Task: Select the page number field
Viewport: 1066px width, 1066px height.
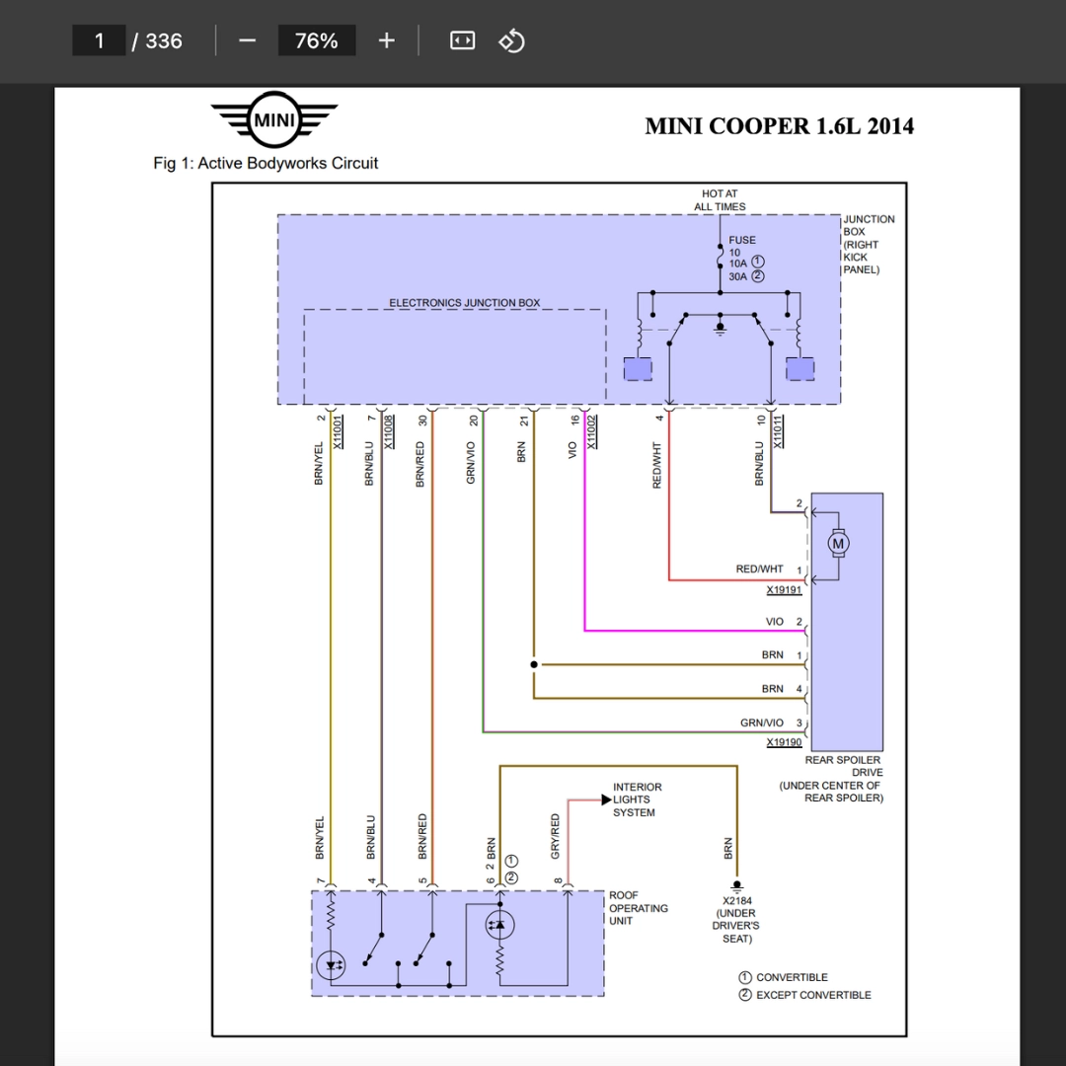Action: click(x=99, y=40)
